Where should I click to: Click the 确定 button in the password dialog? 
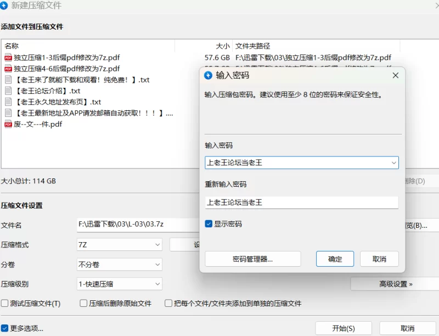(335, 259)
